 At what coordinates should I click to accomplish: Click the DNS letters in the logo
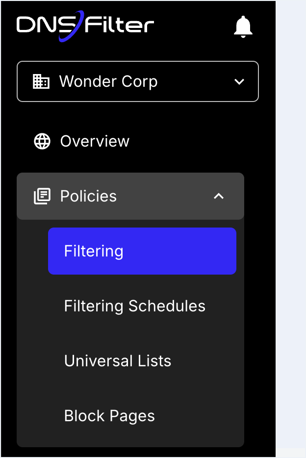pos(45,25)
